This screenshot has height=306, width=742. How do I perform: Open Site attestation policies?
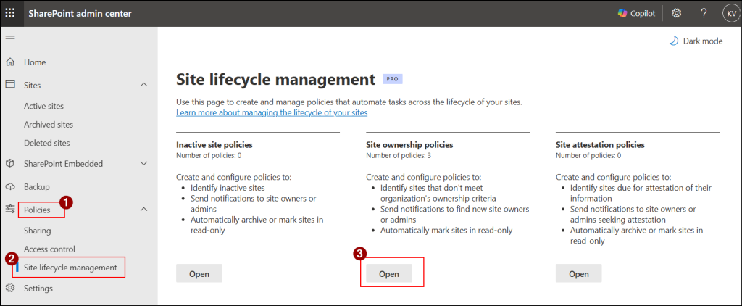[579, 274]
